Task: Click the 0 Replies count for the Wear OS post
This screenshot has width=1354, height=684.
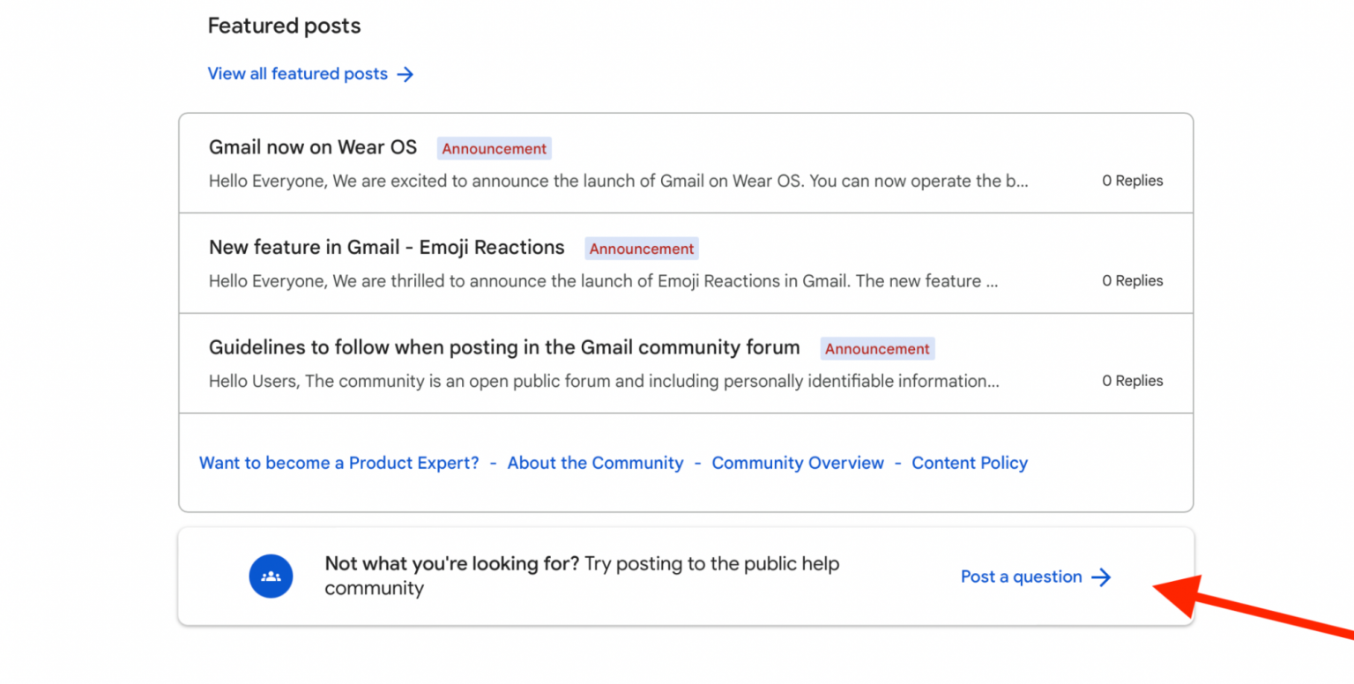Action: tap(1132, 181)
